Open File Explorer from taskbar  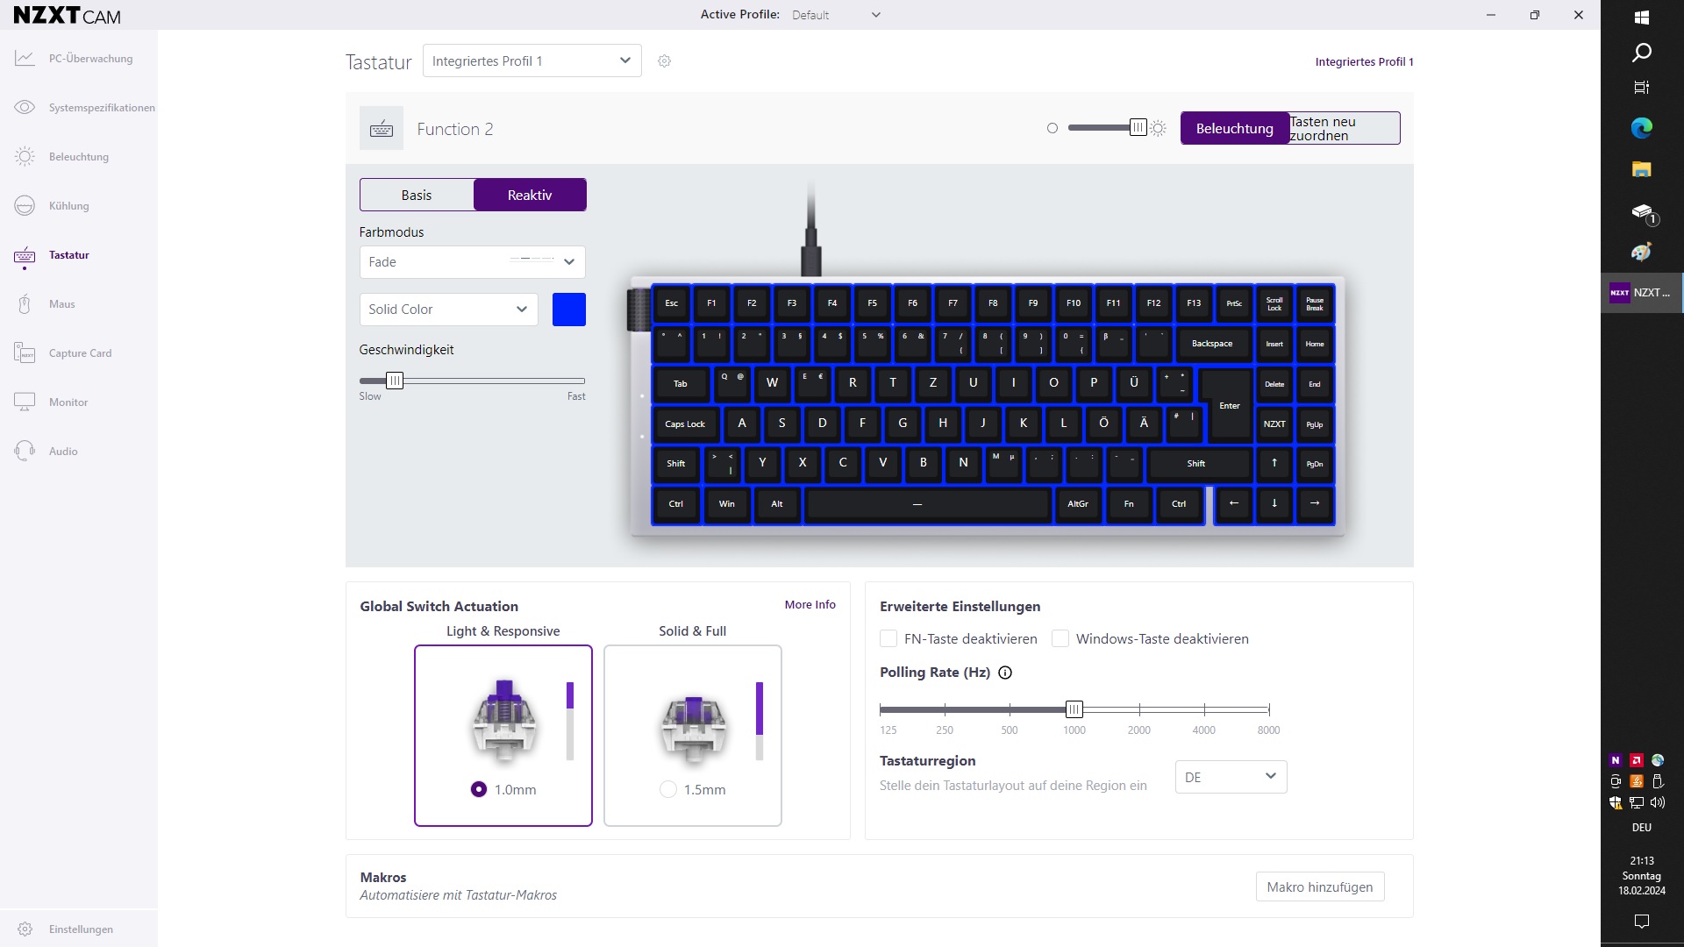pos(1642,169)
